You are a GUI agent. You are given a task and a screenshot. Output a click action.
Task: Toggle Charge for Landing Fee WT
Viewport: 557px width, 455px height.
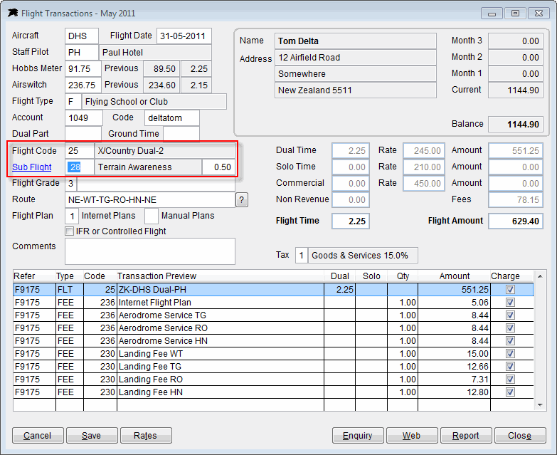pyautogui.click(x=510, y=354)
